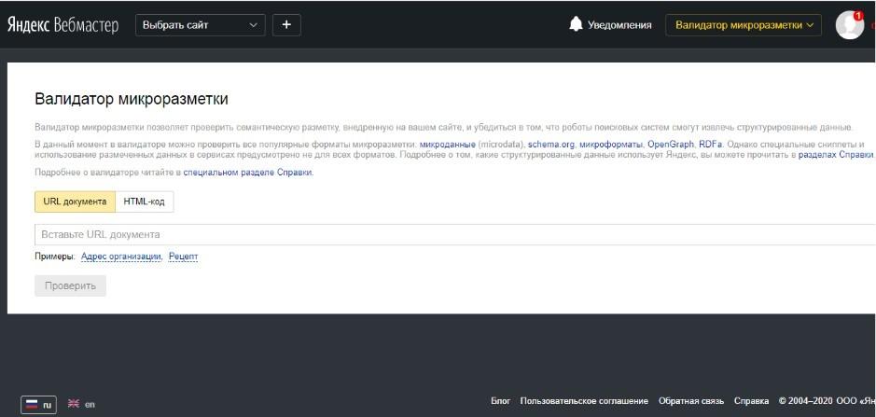Select the 'URL документа' tab
The height and width of the screenshot is (417, 876).
(x=75, y=202)
